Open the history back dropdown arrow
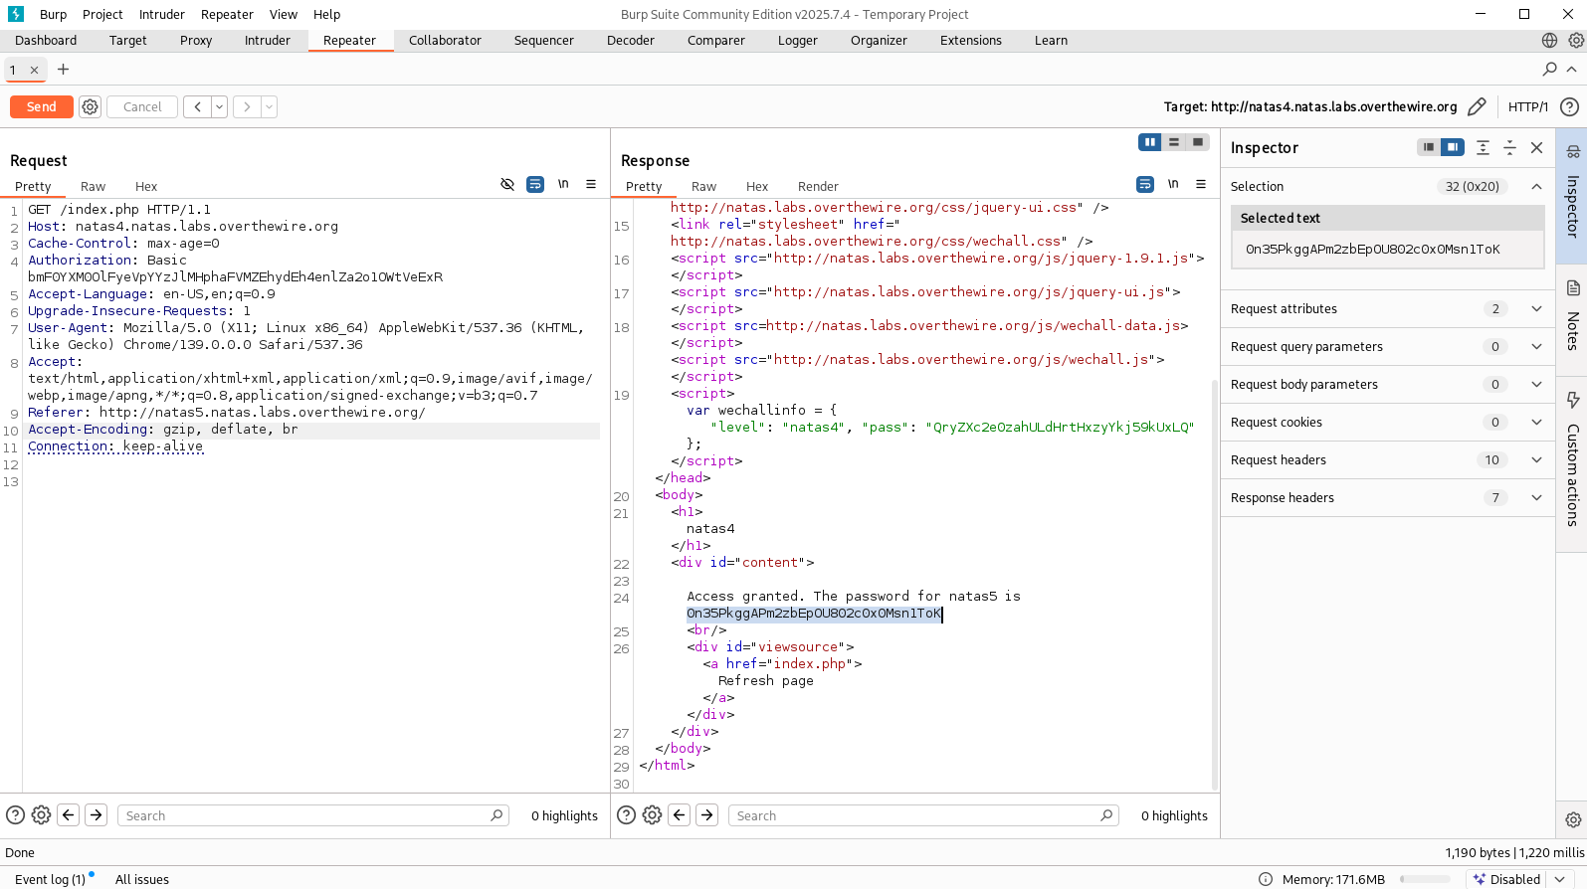Viewport: 1587px width, 889px height. pyautogui.click(x=219, y=106)
